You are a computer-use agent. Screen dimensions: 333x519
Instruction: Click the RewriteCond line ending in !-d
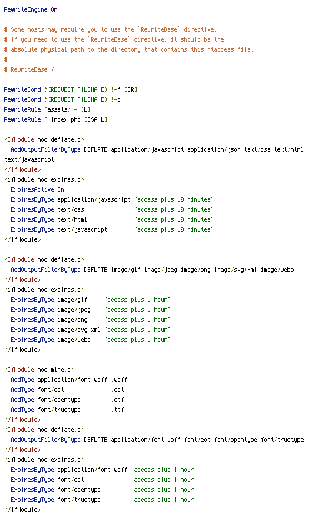(63, 99)
